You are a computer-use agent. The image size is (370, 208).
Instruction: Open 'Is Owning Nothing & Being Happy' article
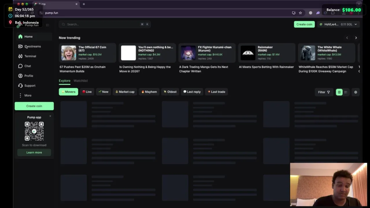click(x=145, y=69)
